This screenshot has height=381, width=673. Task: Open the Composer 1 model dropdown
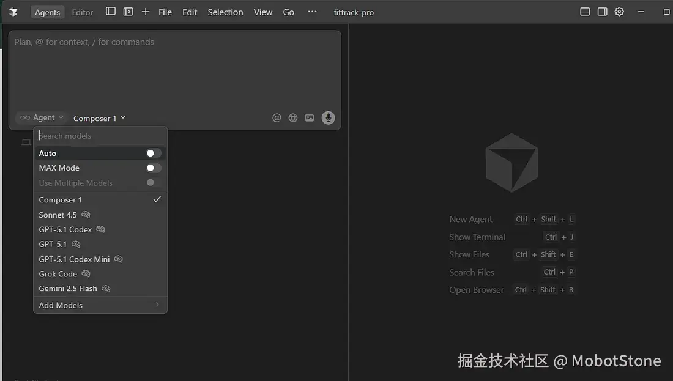pyautogui.click(x=99, y=118)
